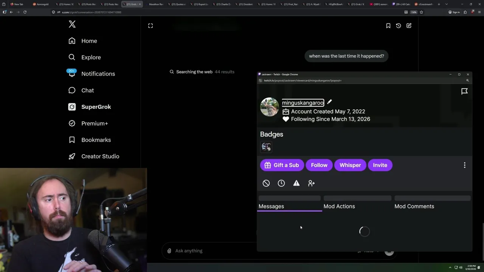This screenshot has width=484, height=272.
Task: Click 'when was the last time it happened?' message
Action: tap(346, 56)
